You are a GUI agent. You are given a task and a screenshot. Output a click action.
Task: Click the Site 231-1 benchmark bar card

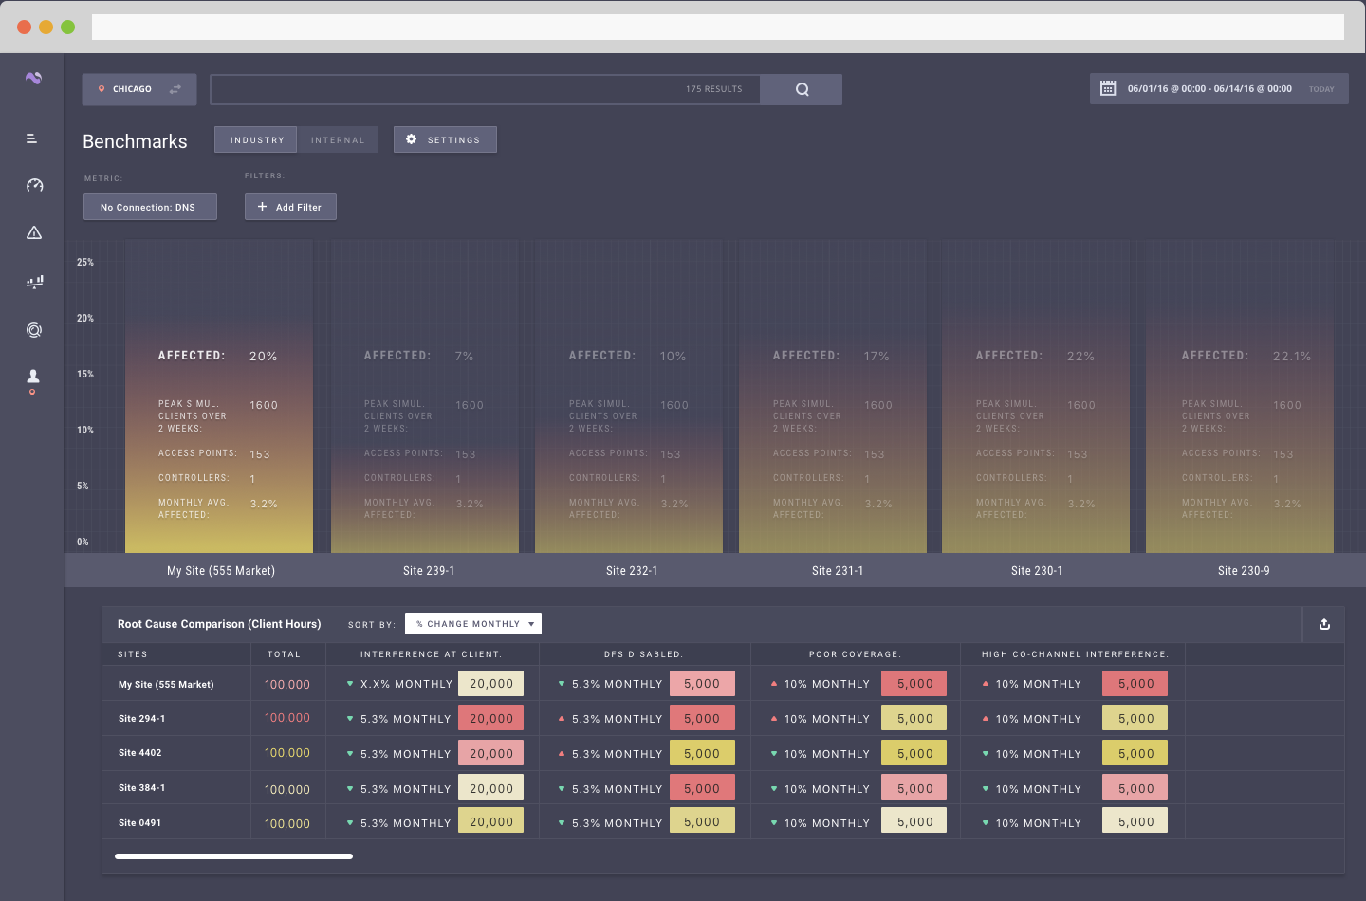pos(833,396)
